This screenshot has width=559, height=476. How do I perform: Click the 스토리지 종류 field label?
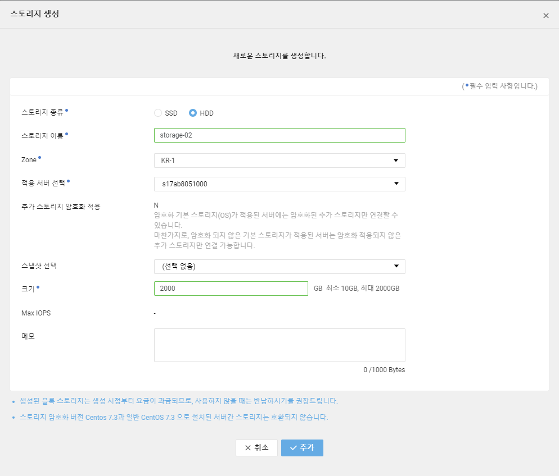(x=42, y=112)
